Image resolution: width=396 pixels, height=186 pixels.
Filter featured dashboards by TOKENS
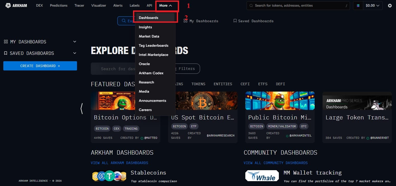click(198, 84)
